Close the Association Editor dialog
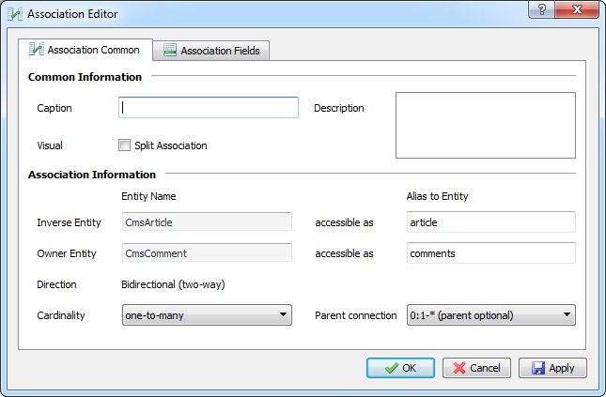 point(577,9)
